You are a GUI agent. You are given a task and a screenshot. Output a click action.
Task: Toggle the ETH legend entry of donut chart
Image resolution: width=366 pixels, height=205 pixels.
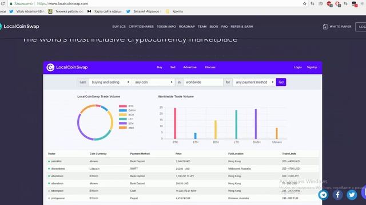(126, 124)
